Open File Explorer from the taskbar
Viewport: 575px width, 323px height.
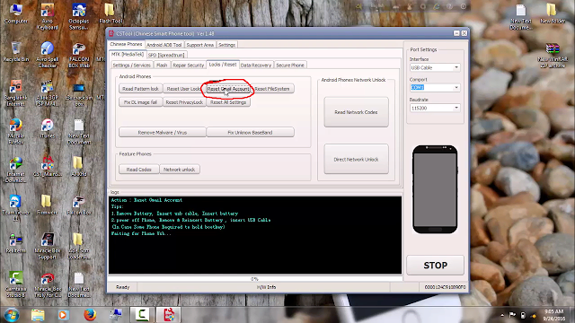[x=38, y=315]
